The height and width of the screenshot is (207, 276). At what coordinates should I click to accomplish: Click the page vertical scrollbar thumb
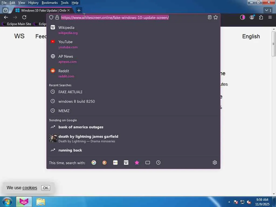tap(274, 44)
